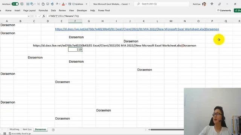Image resolution: width=241 pixels, height=135 pixels.
Task: Select the column F header
Action: coord(75,21)
